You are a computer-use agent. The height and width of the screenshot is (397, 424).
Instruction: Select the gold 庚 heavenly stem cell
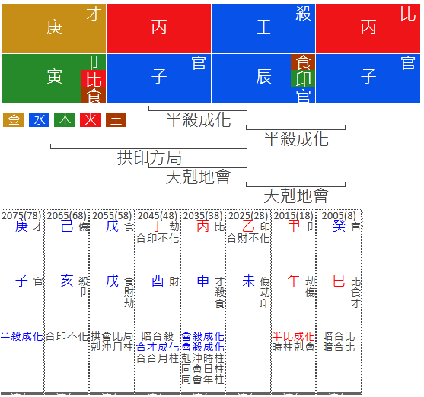click(x=54, y=28)
